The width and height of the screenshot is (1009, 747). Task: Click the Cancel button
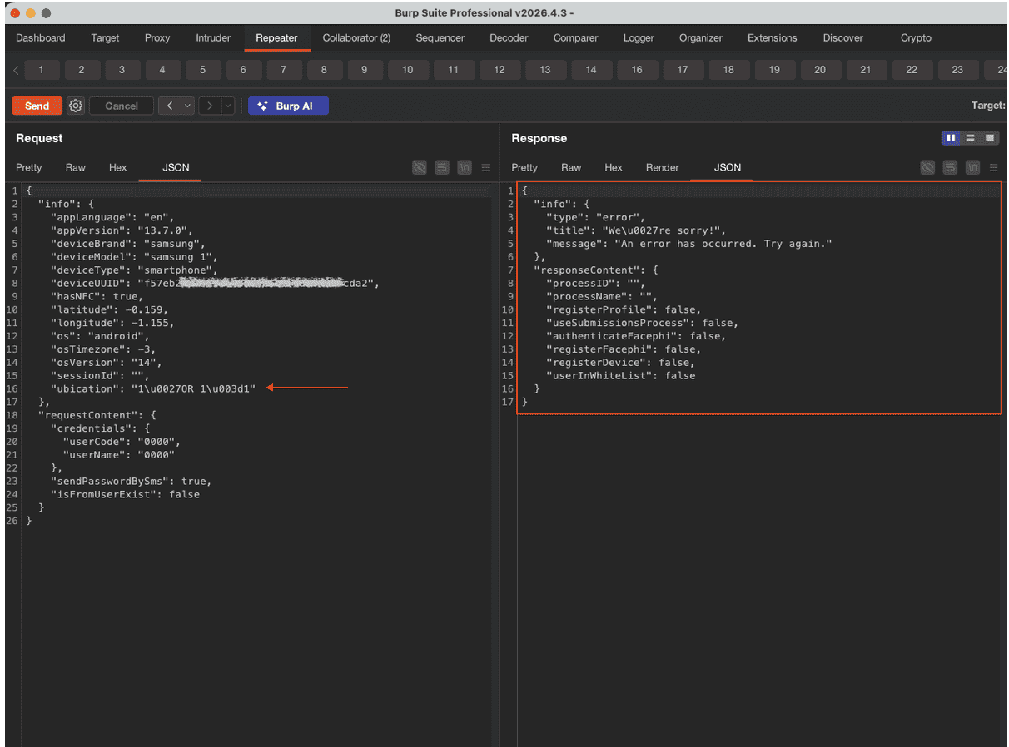[122, 106]
